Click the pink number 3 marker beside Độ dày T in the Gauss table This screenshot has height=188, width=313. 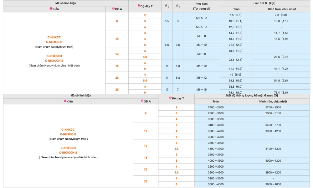coord(170,98)
